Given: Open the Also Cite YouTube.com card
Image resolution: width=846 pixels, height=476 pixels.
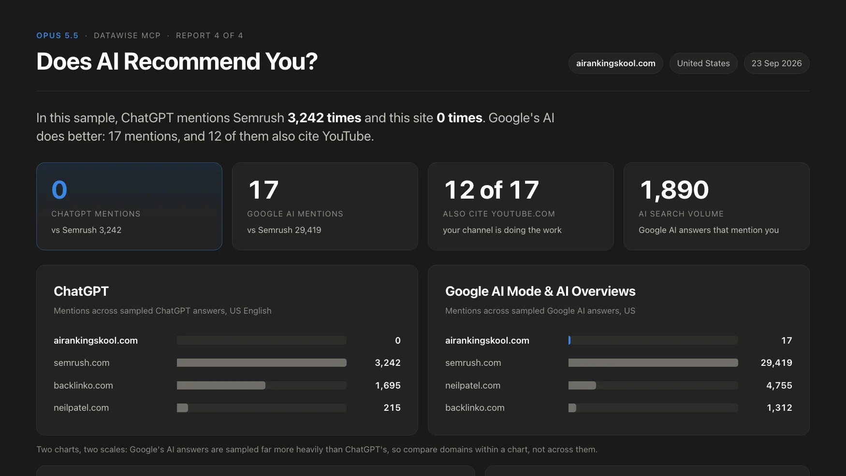Looking at the screenshot, I should point(521,206).
